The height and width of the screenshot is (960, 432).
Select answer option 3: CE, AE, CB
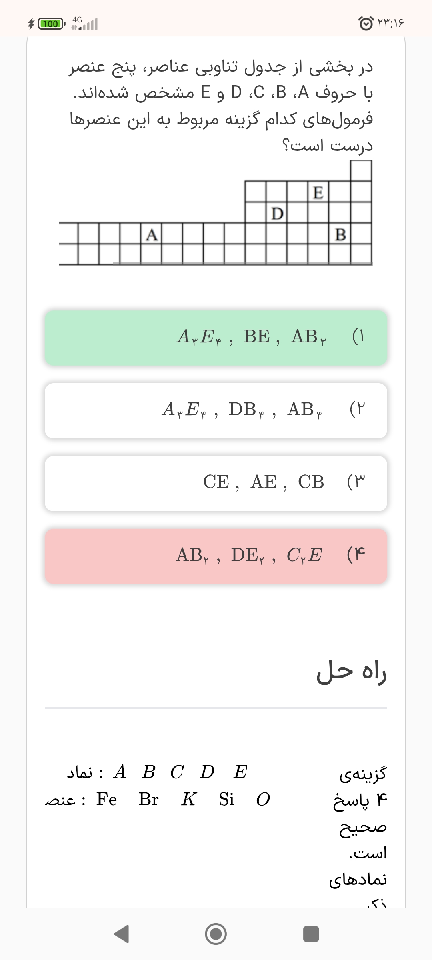216,483
